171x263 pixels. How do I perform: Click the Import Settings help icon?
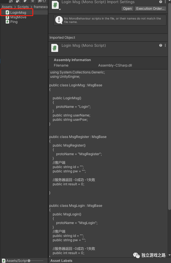[x=161, y=2]
